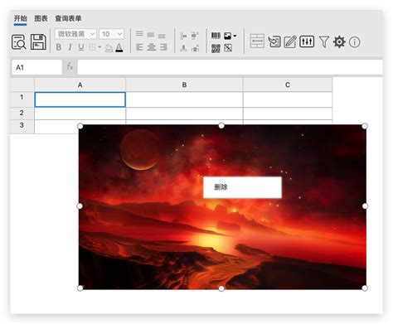Open the font size 10 dropdown
Image resolution: width=393 pixels, height=324 pixels.
[x=111, y=34]
